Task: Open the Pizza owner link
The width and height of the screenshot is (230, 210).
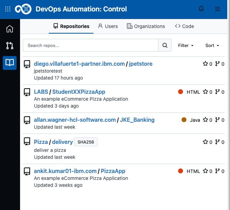Action: coord(41,142)
